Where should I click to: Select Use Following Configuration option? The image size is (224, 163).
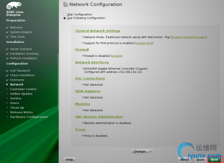click(65, 18)
